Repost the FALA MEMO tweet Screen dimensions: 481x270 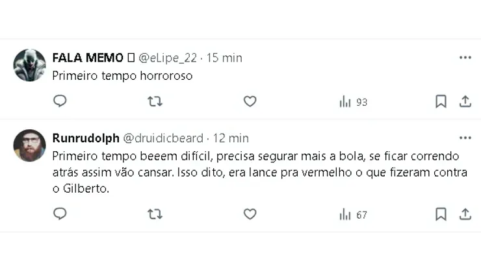coord(155,101)
